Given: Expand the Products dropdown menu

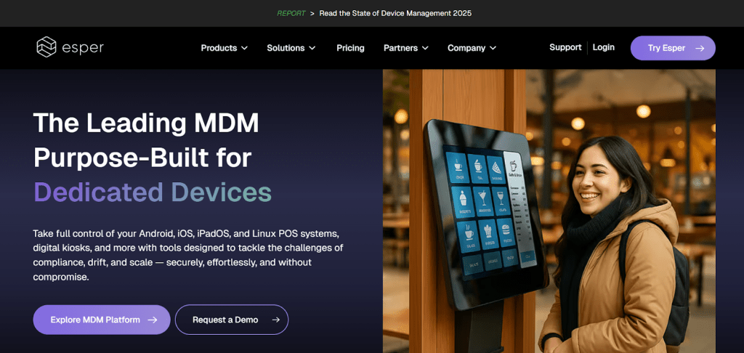Looking at the screenshot, I should (224, 48).
